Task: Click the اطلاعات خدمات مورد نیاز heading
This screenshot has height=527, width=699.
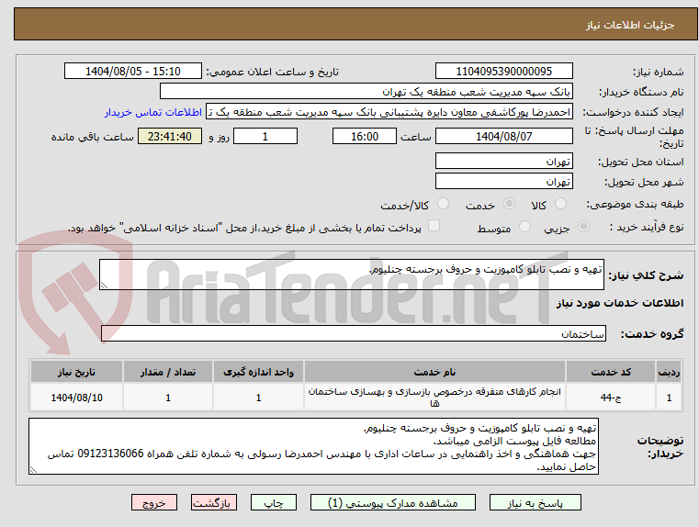Action: [620, 303]
